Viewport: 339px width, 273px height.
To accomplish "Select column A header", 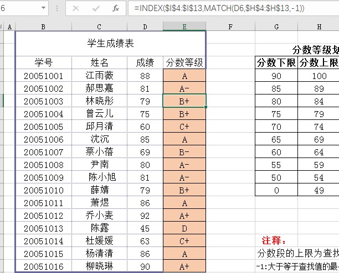I will [9, 27].
